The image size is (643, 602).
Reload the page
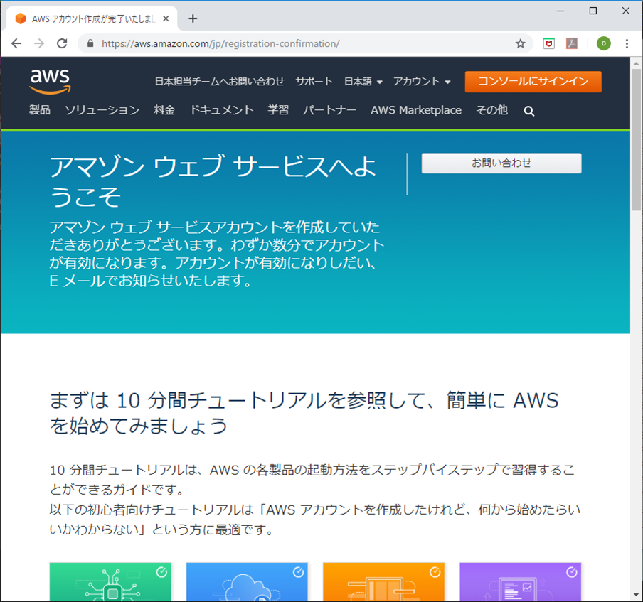(62, 43)
